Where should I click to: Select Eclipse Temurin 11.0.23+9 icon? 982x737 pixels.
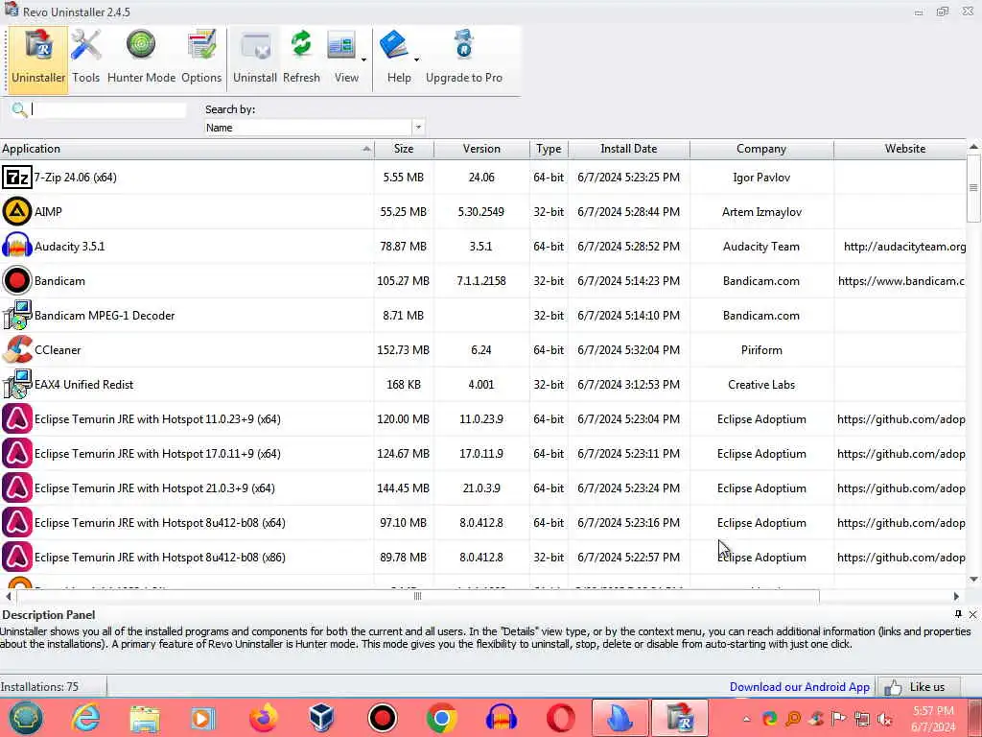17,419
